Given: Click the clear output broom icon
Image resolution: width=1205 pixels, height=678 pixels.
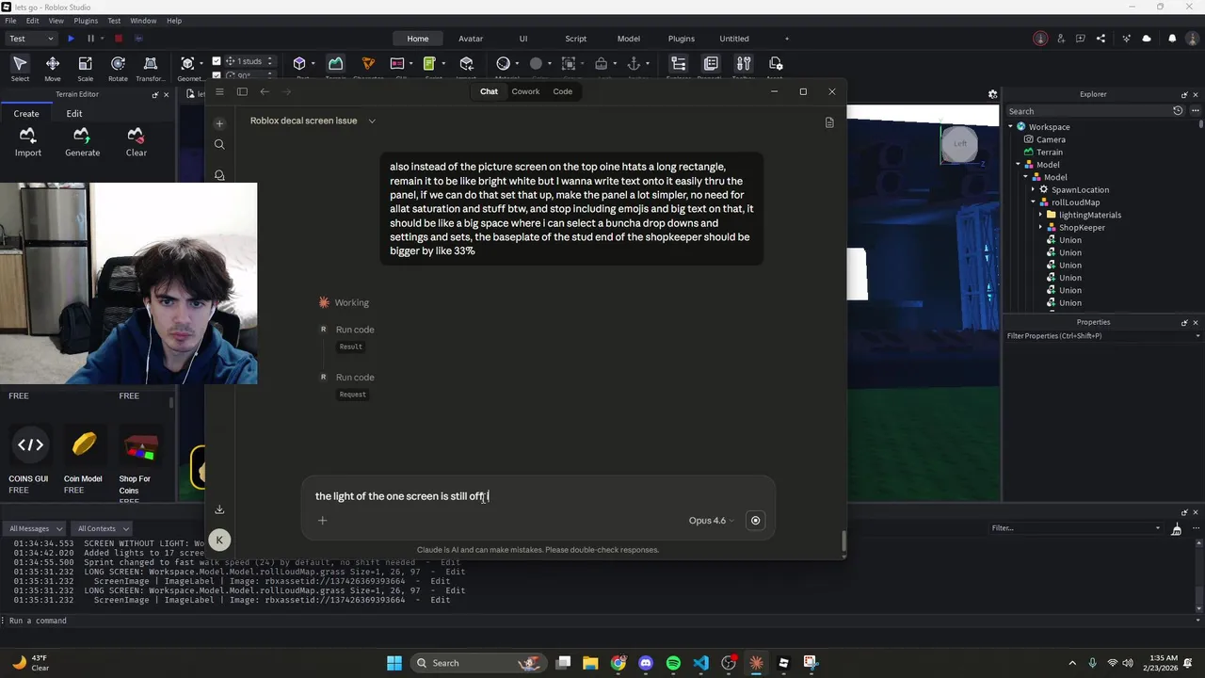Looking at the screenshot, I should coord(1176,528).
